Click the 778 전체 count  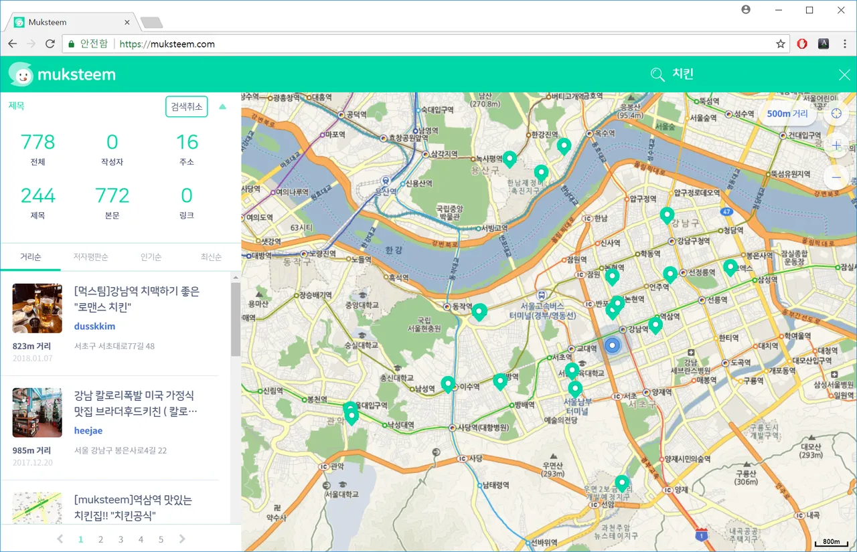[x=37, y=149]
